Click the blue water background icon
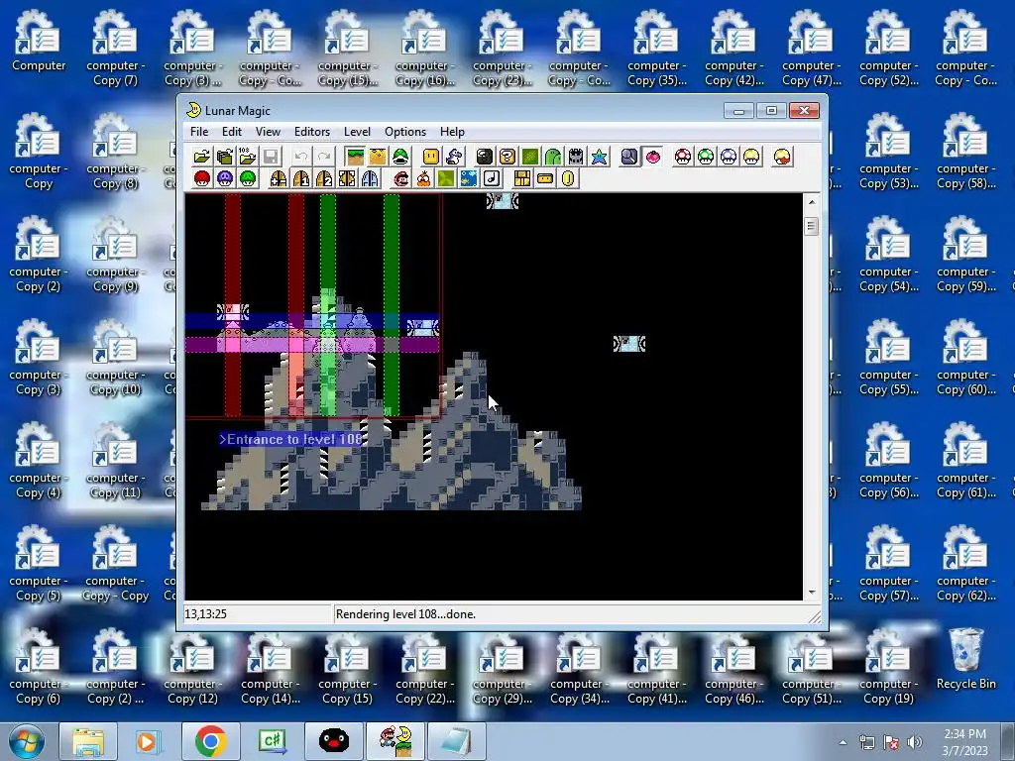The width and height of the screenshot is (1015, 761). point(469,178)
